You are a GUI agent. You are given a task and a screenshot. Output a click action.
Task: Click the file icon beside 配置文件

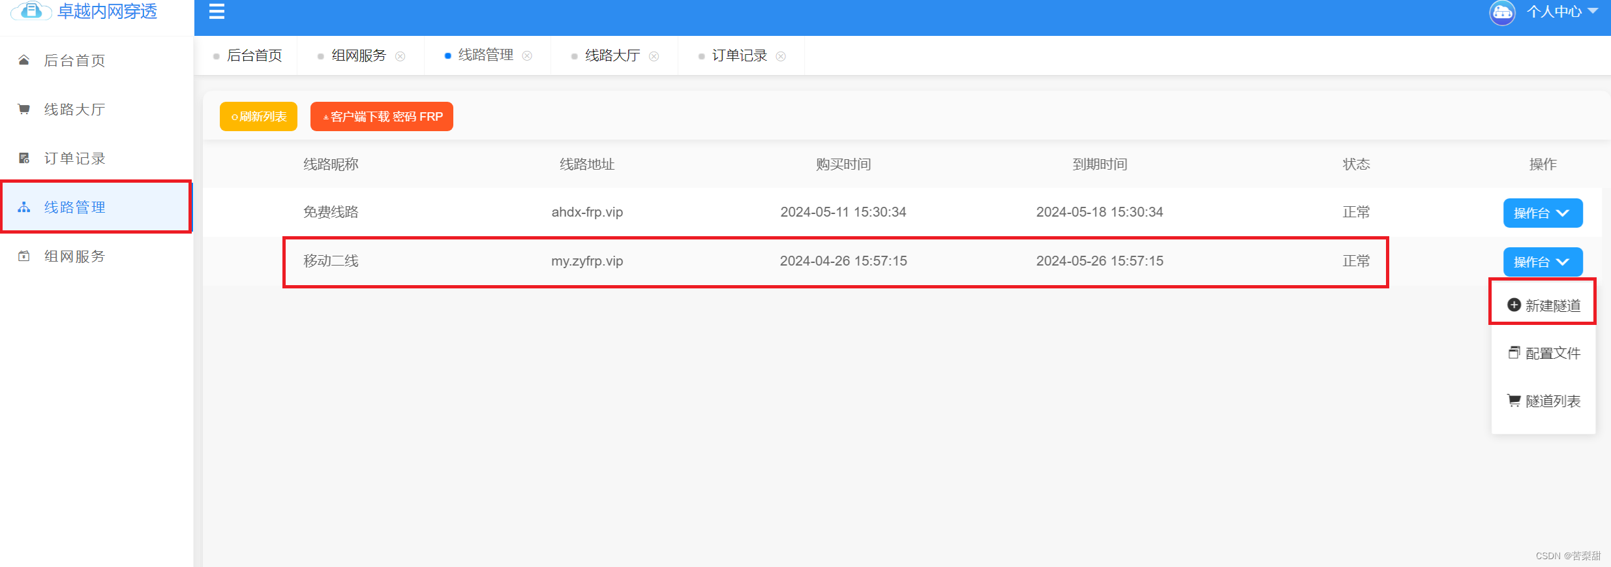point(1514,352)
